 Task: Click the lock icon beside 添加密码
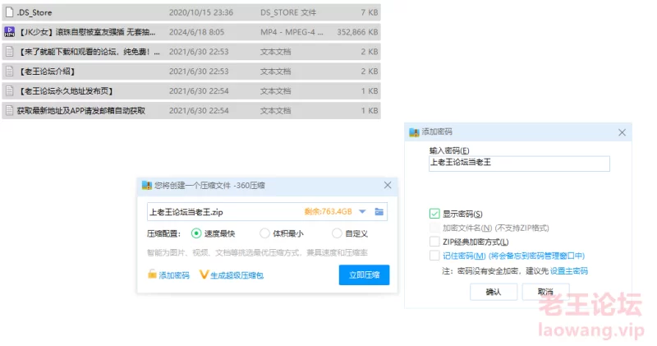(152, 274)
